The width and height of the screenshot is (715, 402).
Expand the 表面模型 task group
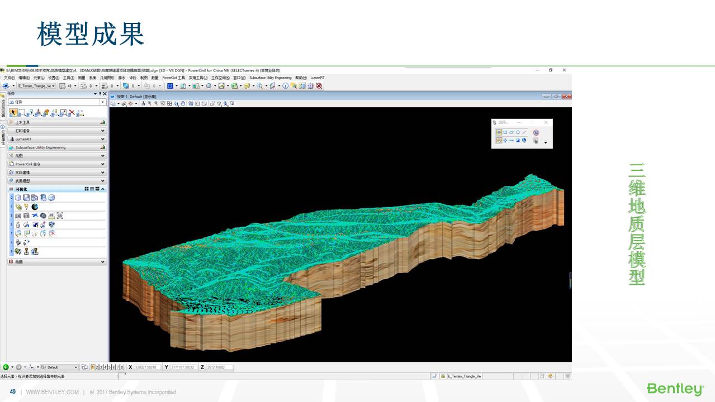56,181
